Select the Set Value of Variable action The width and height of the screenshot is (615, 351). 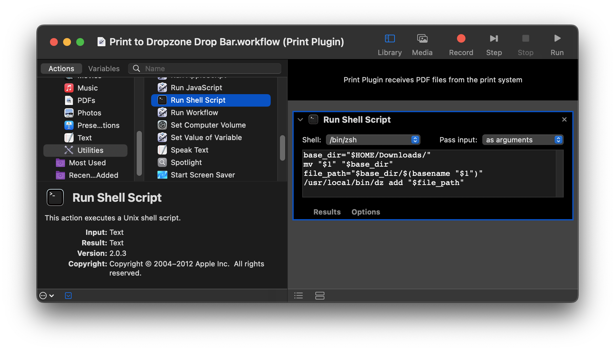coord(211,137)
